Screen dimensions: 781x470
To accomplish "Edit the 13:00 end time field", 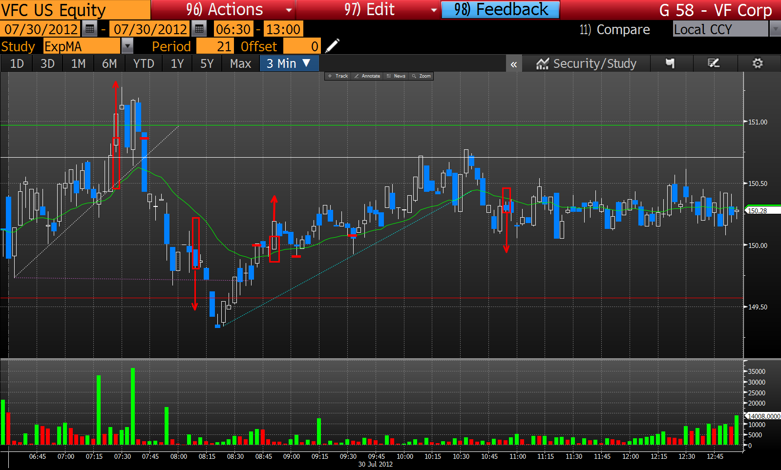I will click(283, 29).
